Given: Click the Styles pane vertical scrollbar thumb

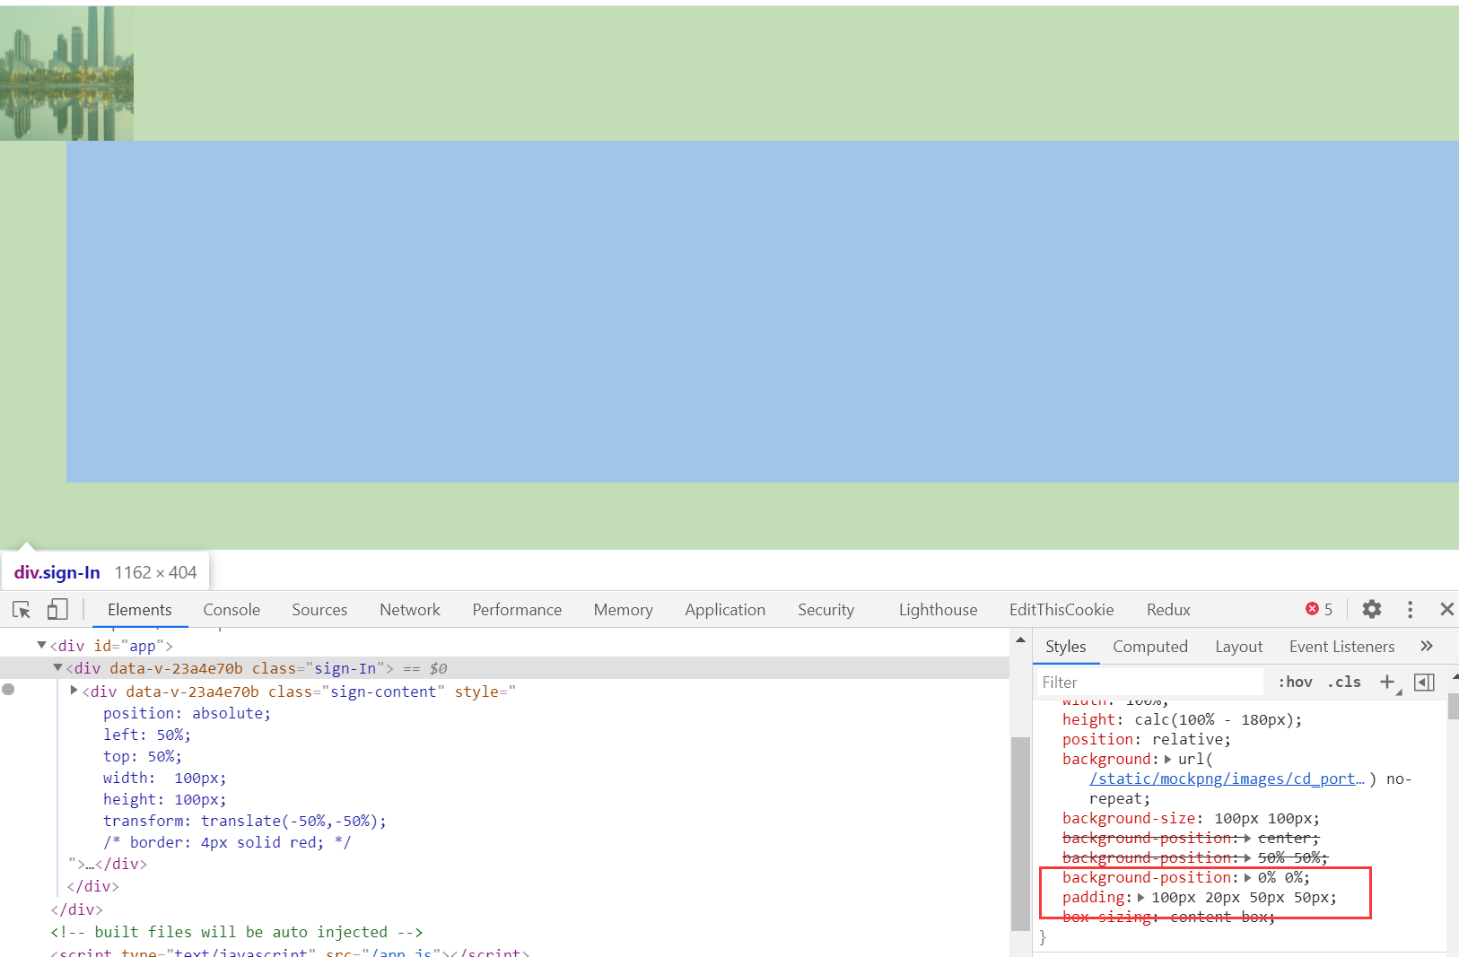Looking at the screenshot, I should point(1453,706).
